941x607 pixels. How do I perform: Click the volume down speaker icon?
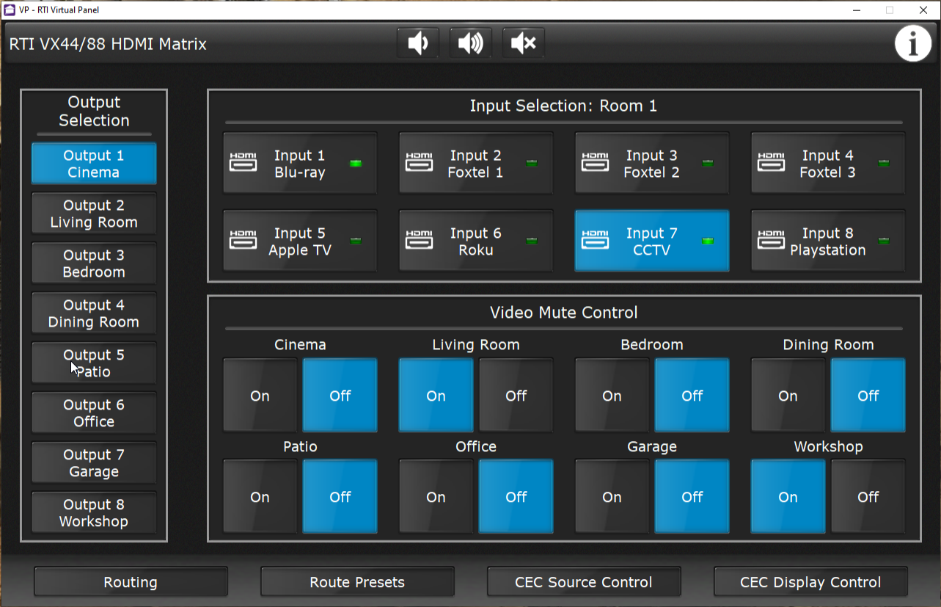pos(418,43)
